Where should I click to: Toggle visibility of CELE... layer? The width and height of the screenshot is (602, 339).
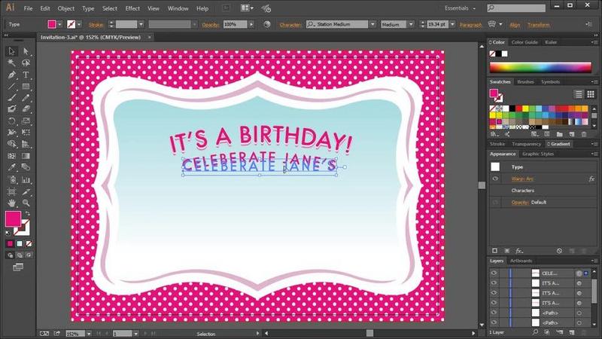tap(494, 273)
